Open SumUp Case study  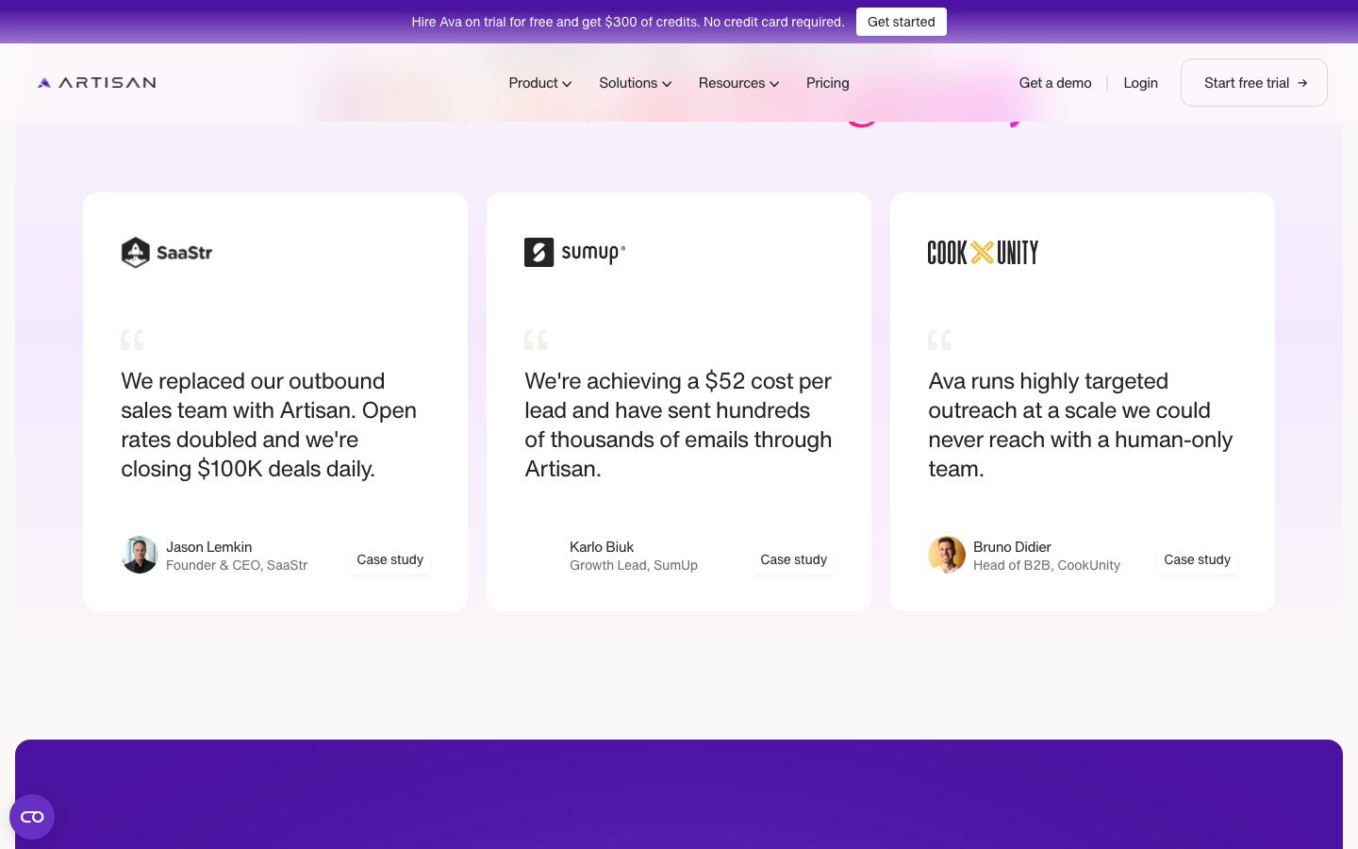[x=794, y=559]
